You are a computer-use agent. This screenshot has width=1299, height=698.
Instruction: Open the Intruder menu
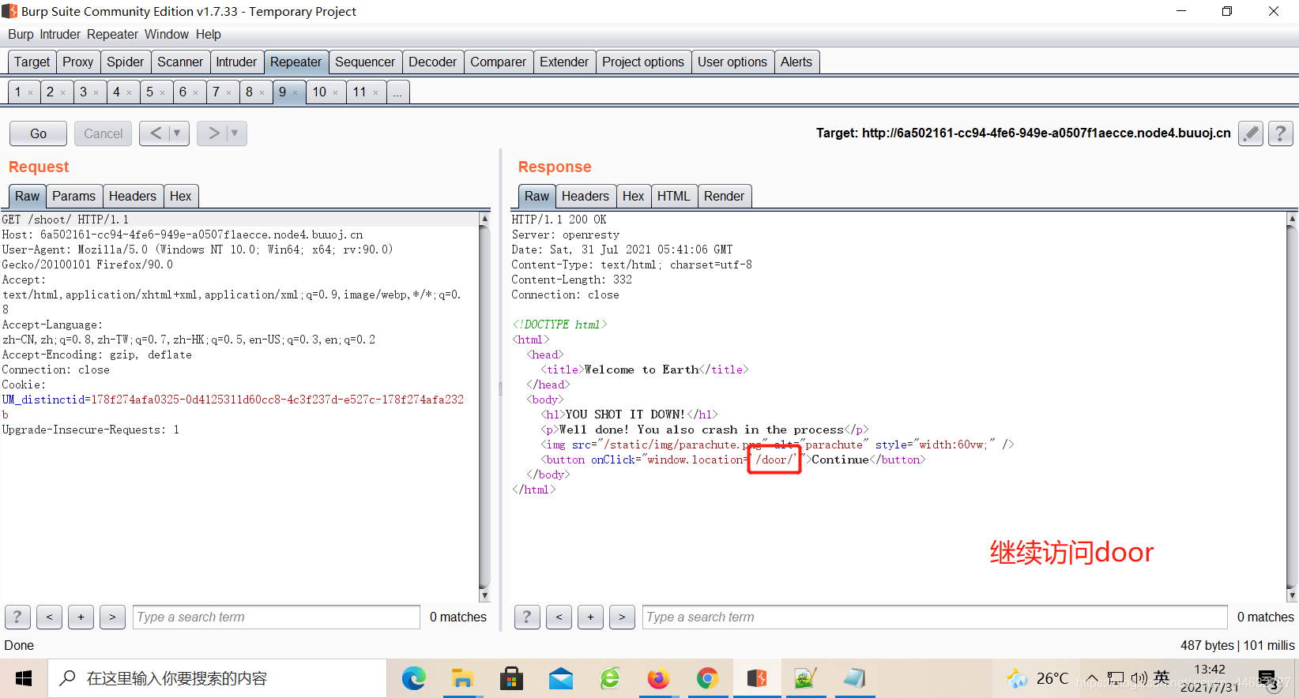point(60,35)
